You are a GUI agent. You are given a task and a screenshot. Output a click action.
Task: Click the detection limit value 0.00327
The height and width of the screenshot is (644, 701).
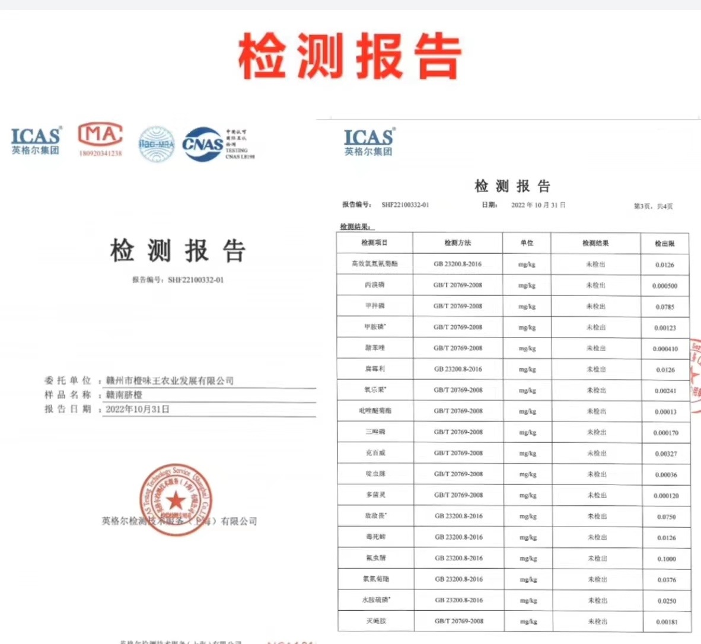[666, 454]
